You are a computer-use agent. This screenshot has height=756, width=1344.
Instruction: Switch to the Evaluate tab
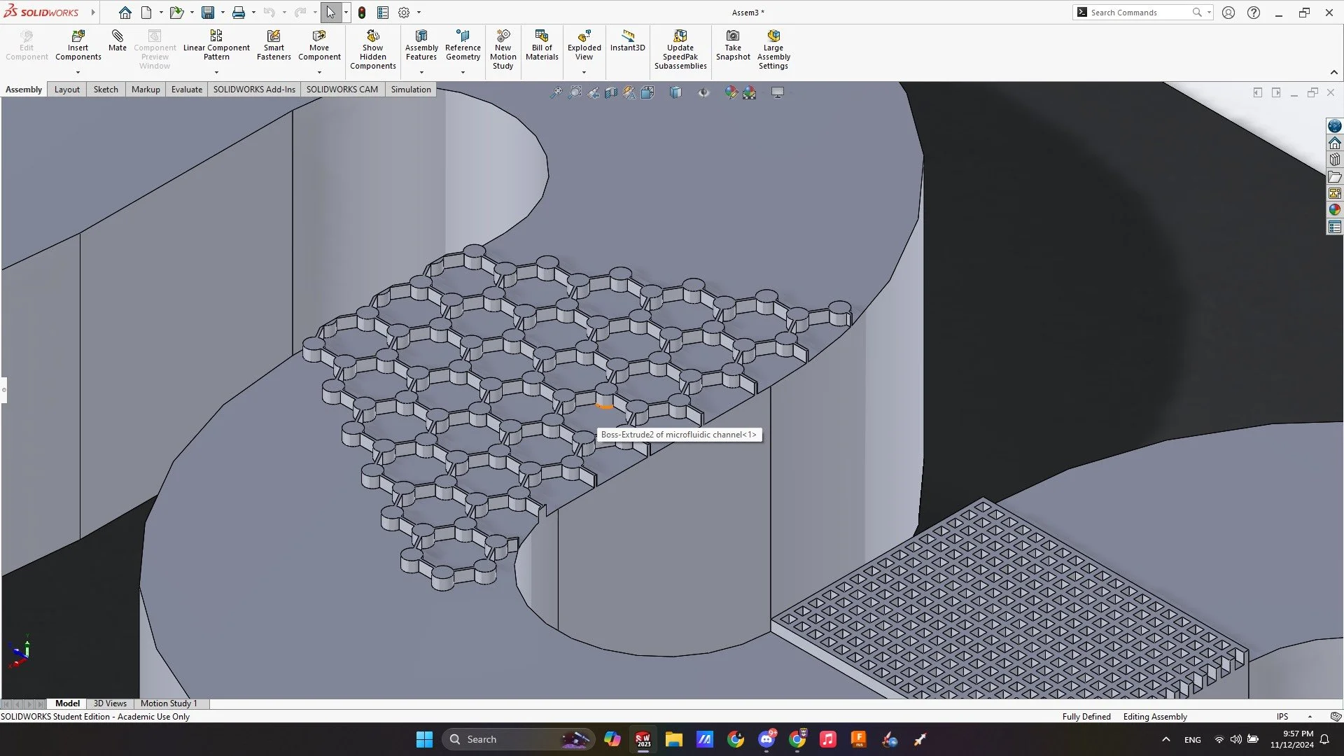(186, 90)
